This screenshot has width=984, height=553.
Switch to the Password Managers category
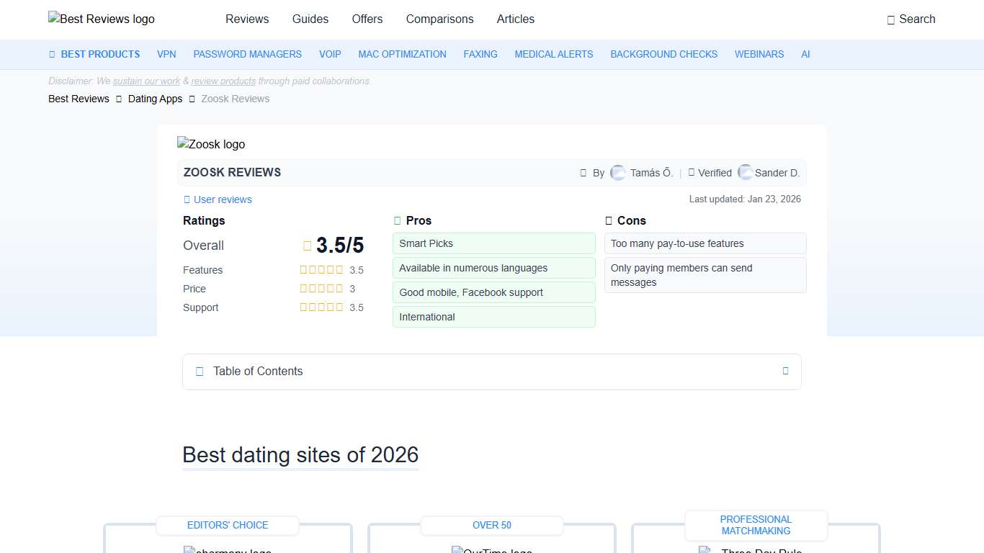pyautogui.click(x=247, y=54)
